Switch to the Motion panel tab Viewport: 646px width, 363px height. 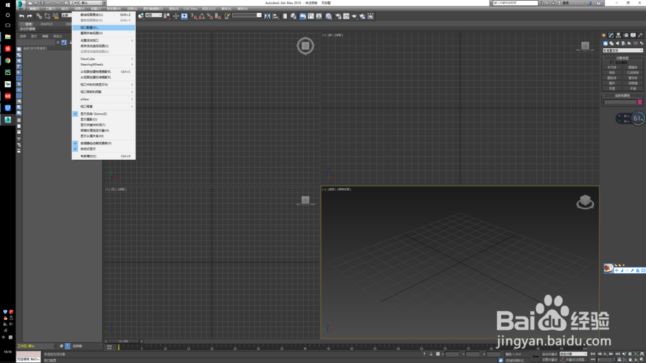click(x=626, y=35)
